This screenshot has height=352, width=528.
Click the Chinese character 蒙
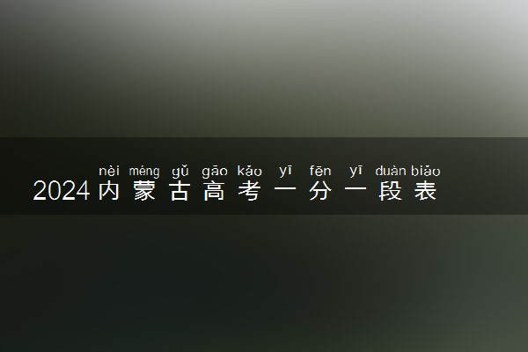144,191
